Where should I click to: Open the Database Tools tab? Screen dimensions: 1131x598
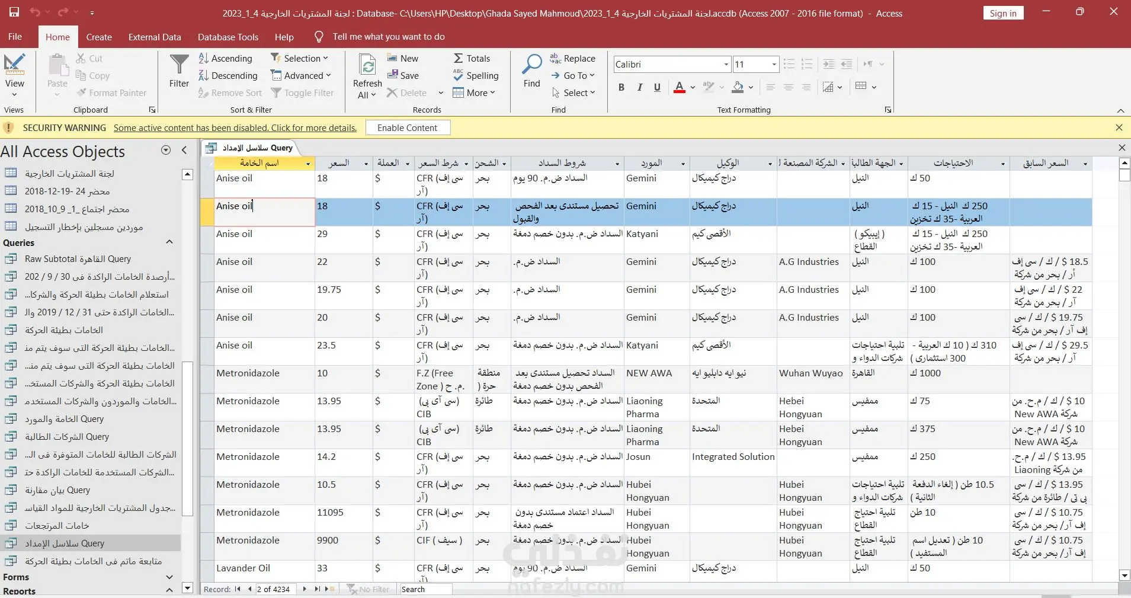pos(228,37)
